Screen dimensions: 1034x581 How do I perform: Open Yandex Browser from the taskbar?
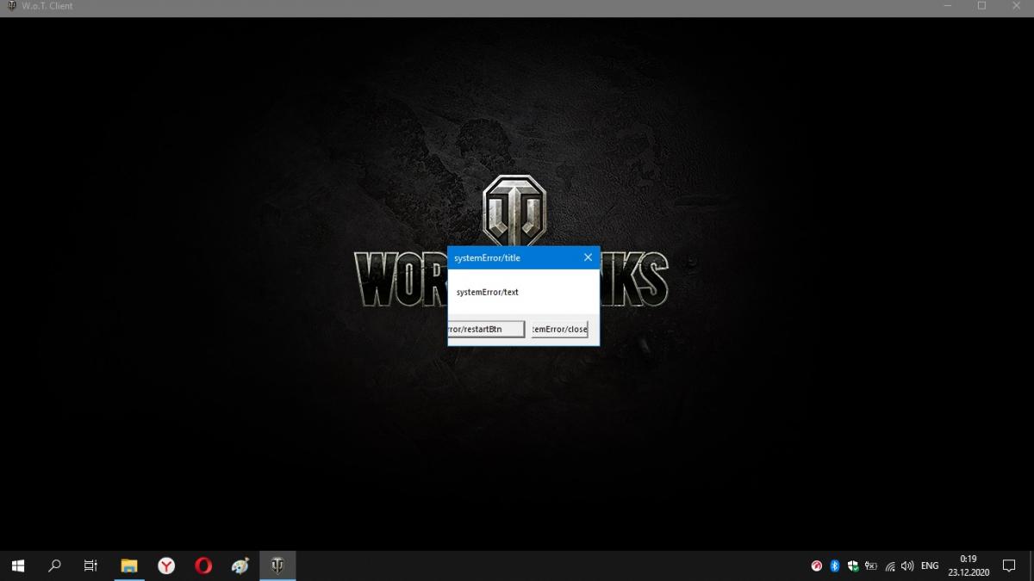(x=166, y=566)
